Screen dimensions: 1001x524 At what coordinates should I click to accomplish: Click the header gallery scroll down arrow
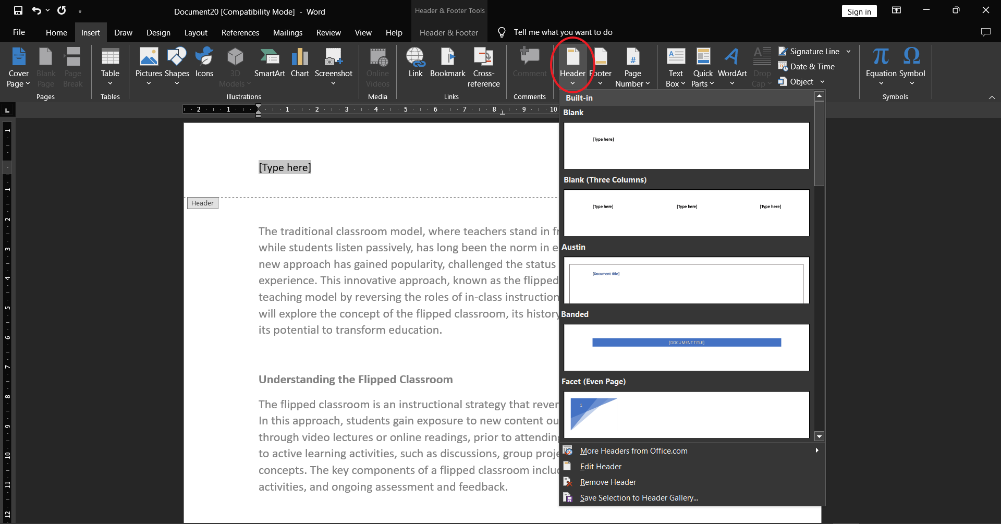pos(819,436)
